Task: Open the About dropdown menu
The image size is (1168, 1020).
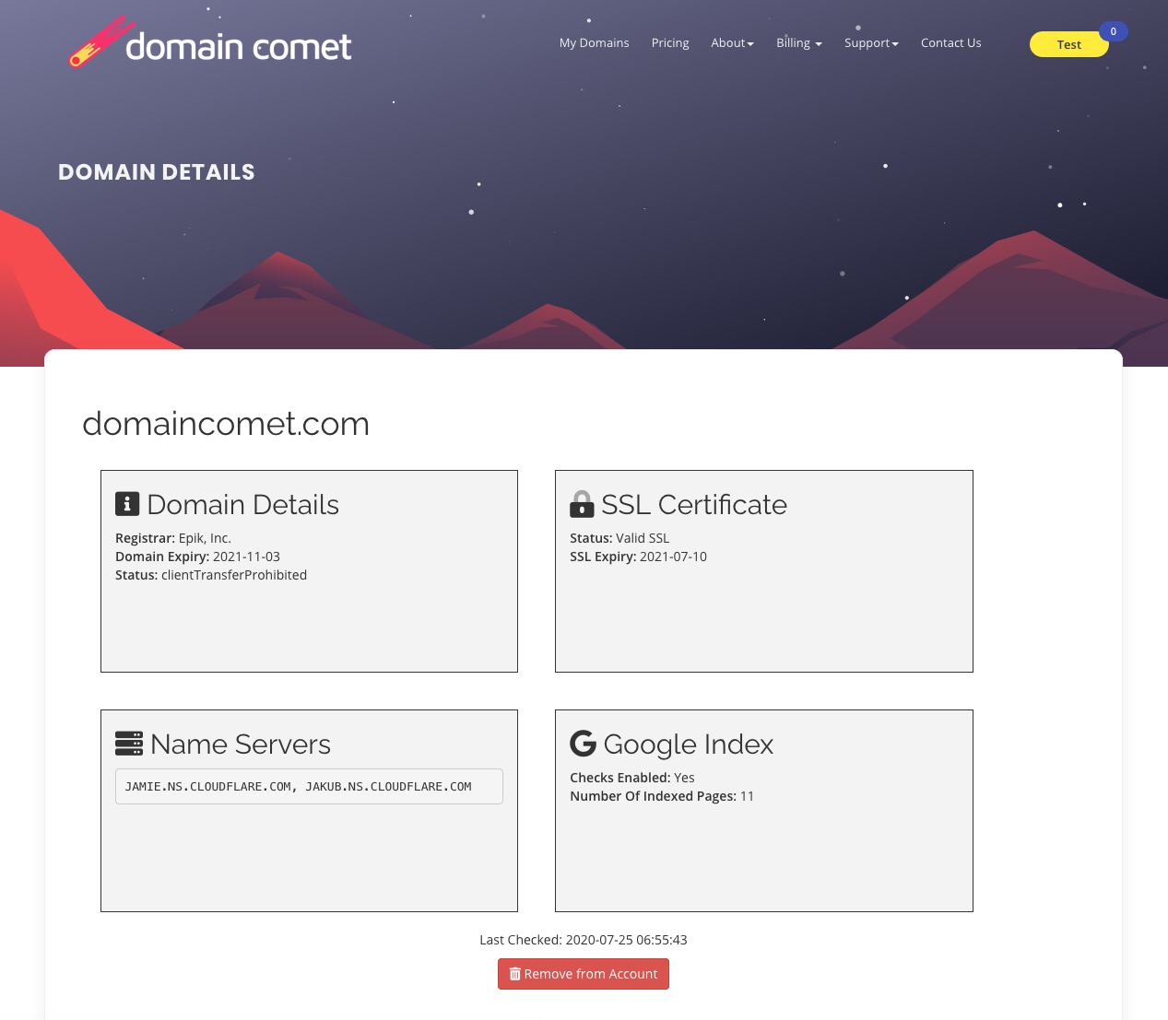Action: (x=732, y=42)
